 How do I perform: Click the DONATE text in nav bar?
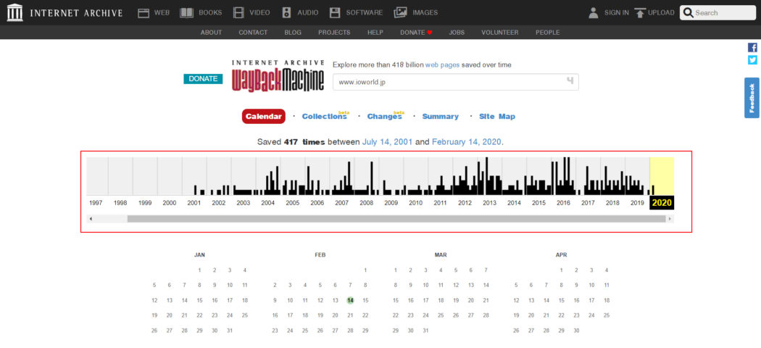click(412, 33)
